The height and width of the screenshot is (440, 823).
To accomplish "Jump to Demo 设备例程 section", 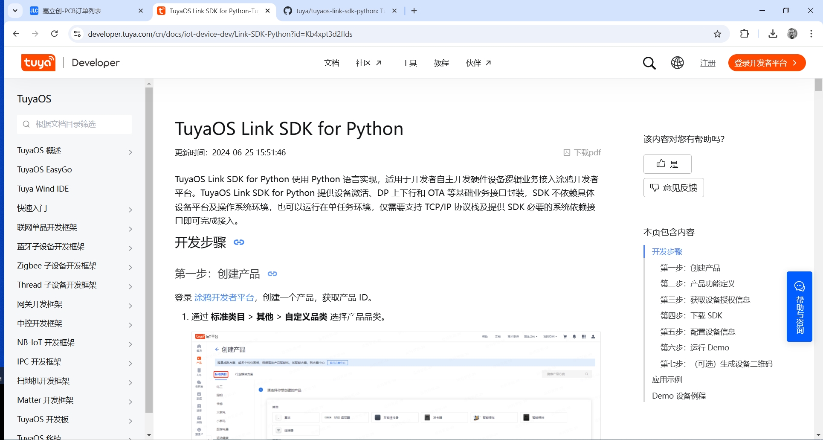I will 679,396.
